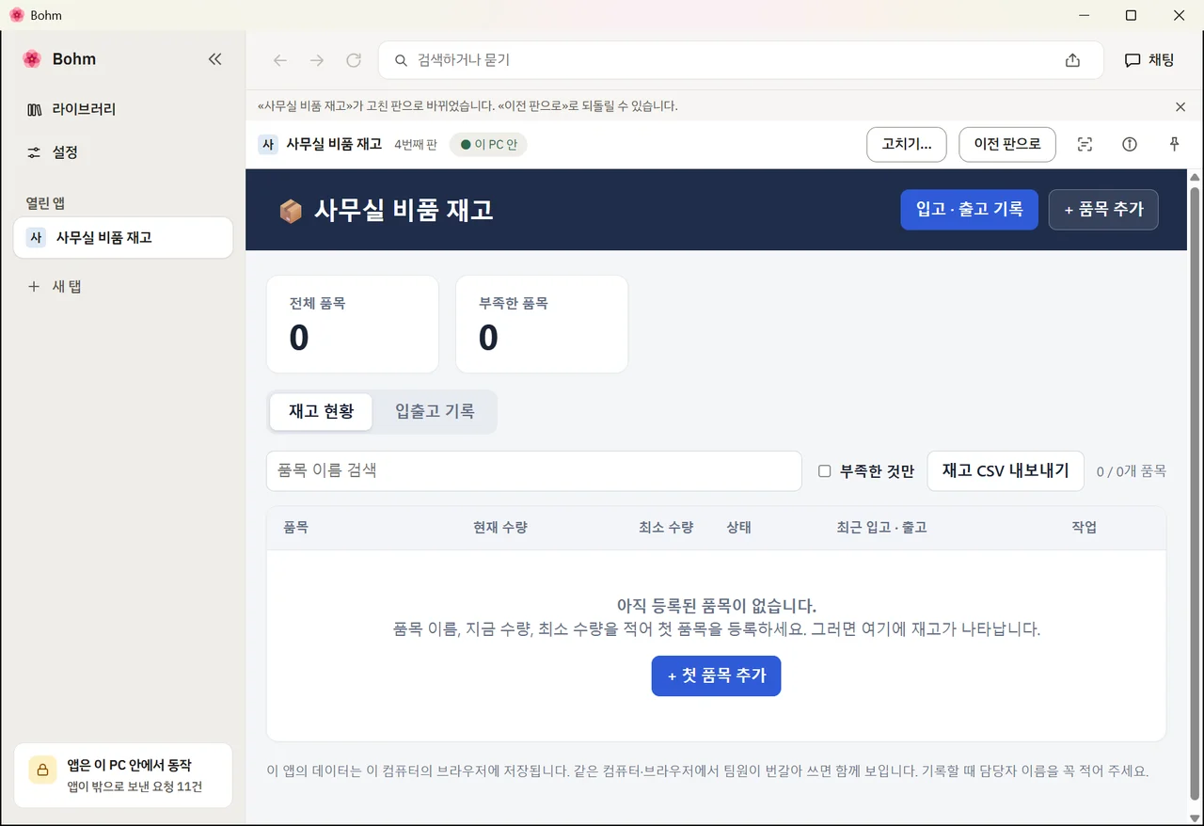Click the + 품목 추가 header button
The image size is (1204, 826).
pyautogui.click(x=1103, y=210)
